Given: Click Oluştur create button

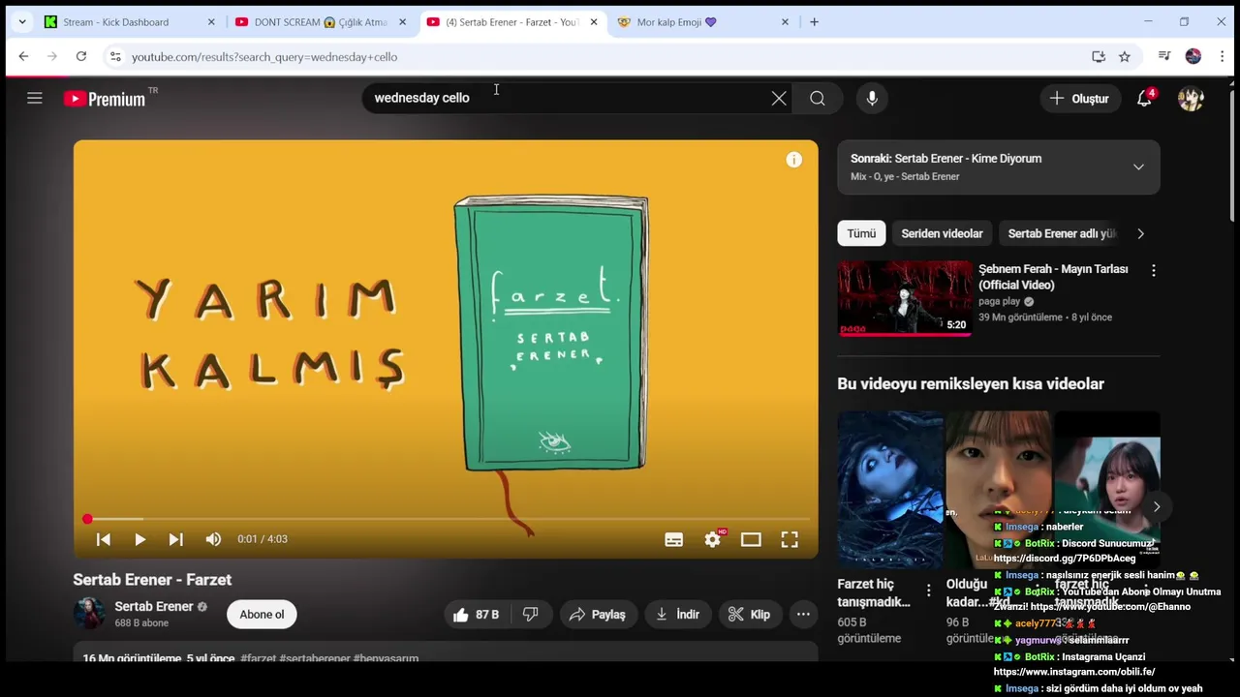Looking at the screenshot, I should pos(1079,98).
